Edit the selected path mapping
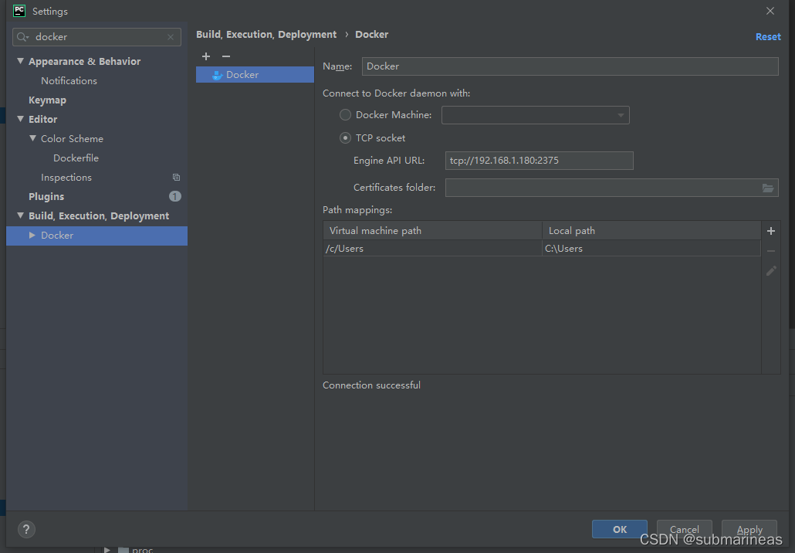This screenshot has width=795, height=553. tap(770, 271)
